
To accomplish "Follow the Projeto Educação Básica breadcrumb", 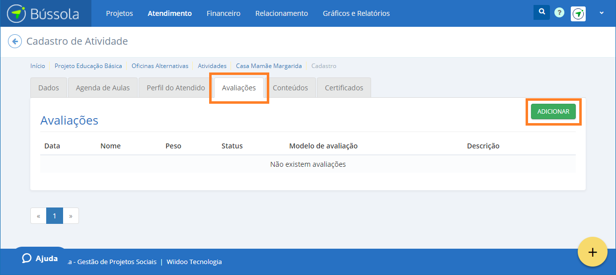I will pyautogui.click(x=88, y=66).
